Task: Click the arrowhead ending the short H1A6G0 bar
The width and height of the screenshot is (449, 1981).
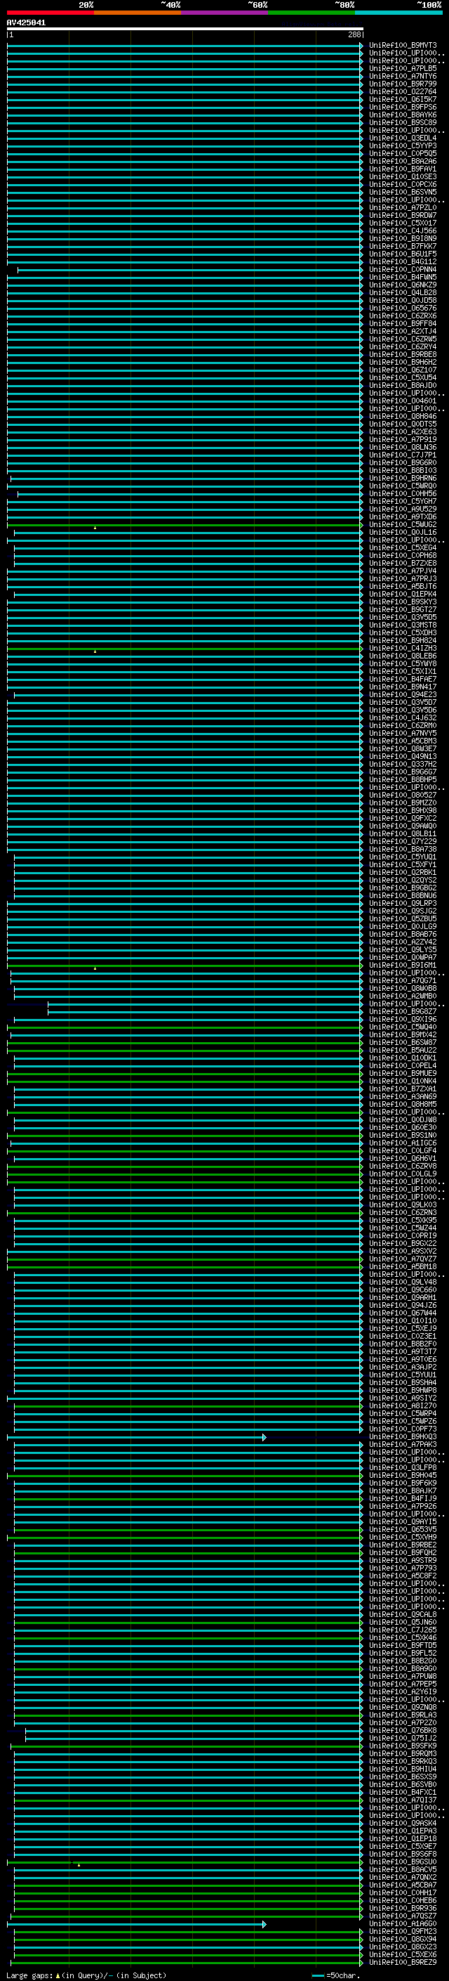Action: tap(264, 1924)
